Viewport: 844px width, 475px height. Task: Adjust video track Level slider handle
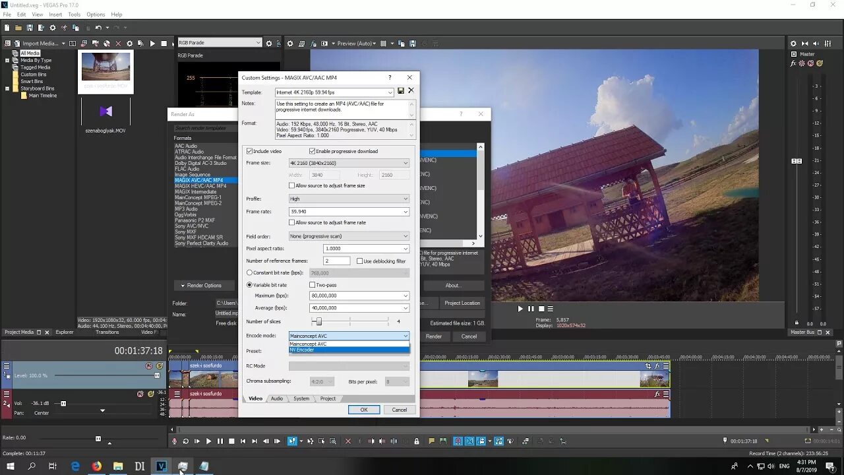click(x=157, y=375)
